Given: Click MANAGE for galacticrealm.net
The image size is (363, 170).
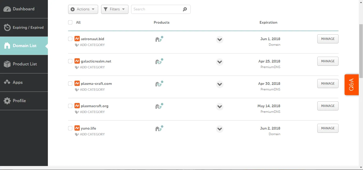Looking at the screenshot, I should [x=328, y=61].
